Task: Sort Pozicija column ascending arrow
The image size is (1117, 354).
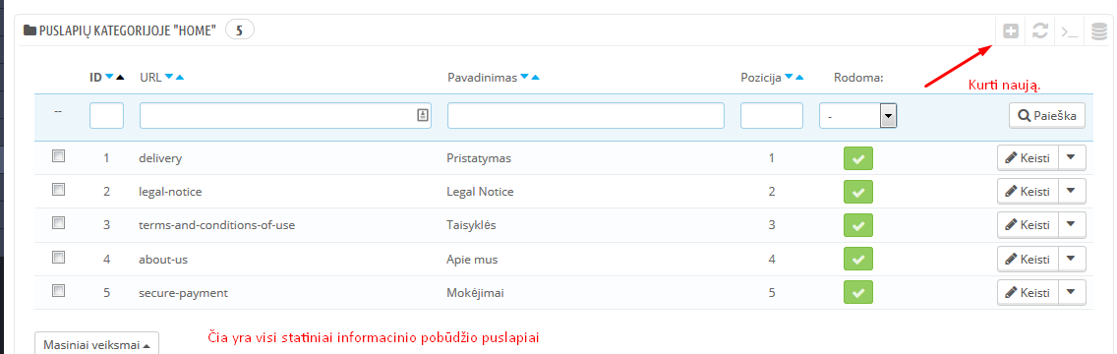Action: coord(799,77)
